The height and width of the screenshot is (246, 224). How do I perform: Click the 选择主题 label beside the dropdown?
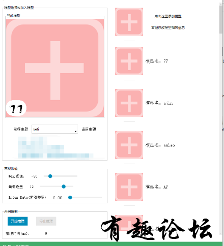(x=21, y=129)
